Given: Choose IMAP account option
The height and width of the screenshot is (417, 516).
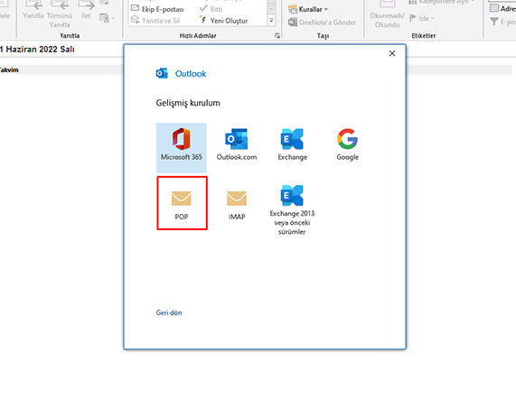Looking at the screenshot, I should coord(237,205).
